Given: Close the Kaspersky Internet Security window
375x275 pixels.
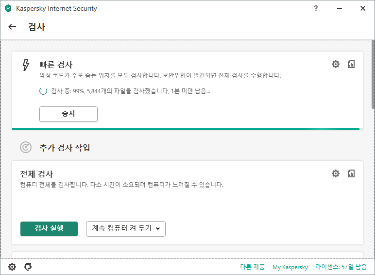Looking at the screenshot, I should pos(363,8).
